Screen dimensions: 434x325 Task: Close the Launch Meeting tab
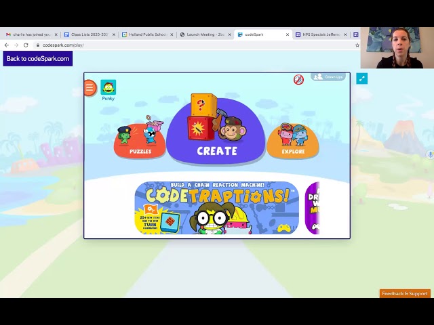coord(229,35)
